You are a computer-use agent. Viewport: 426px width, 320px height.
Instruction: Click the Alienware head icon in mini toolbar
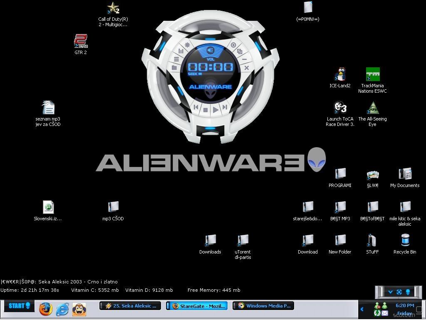408,292
